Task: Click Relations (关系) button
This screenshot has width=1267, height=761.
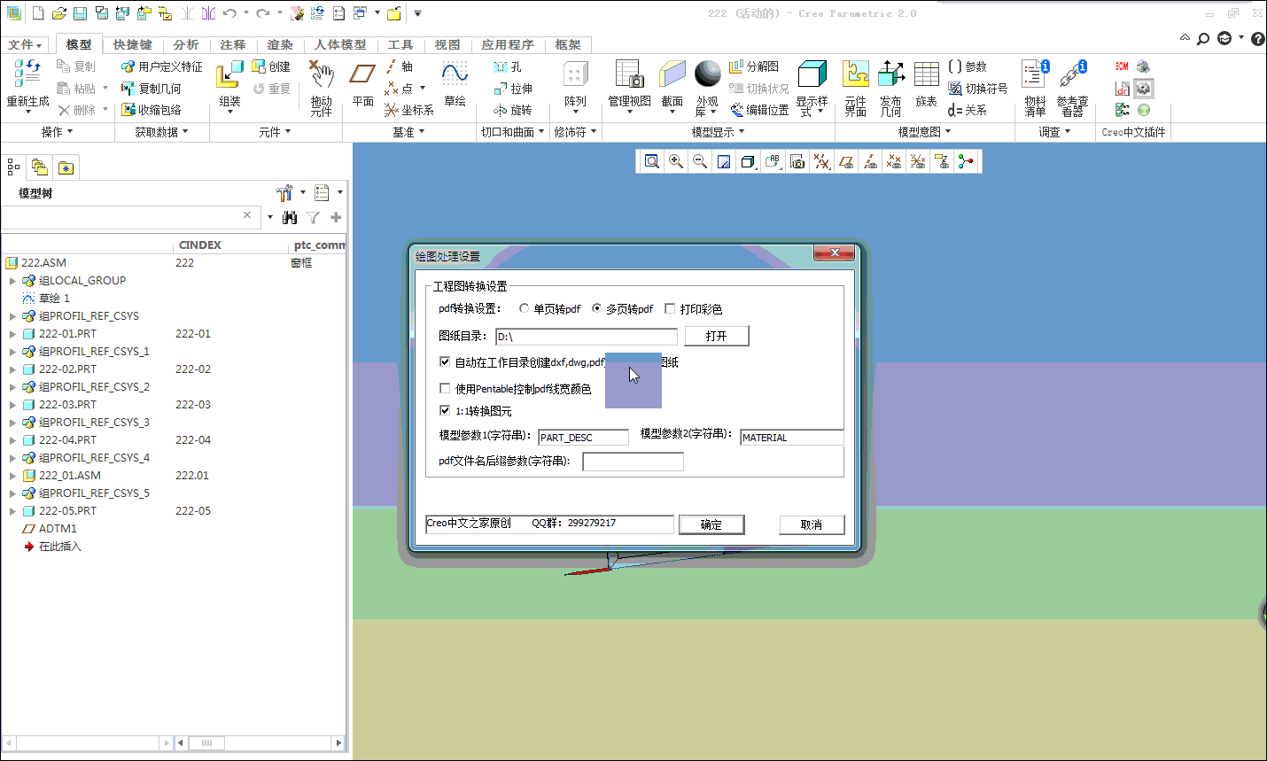Action: coord(968,110)
